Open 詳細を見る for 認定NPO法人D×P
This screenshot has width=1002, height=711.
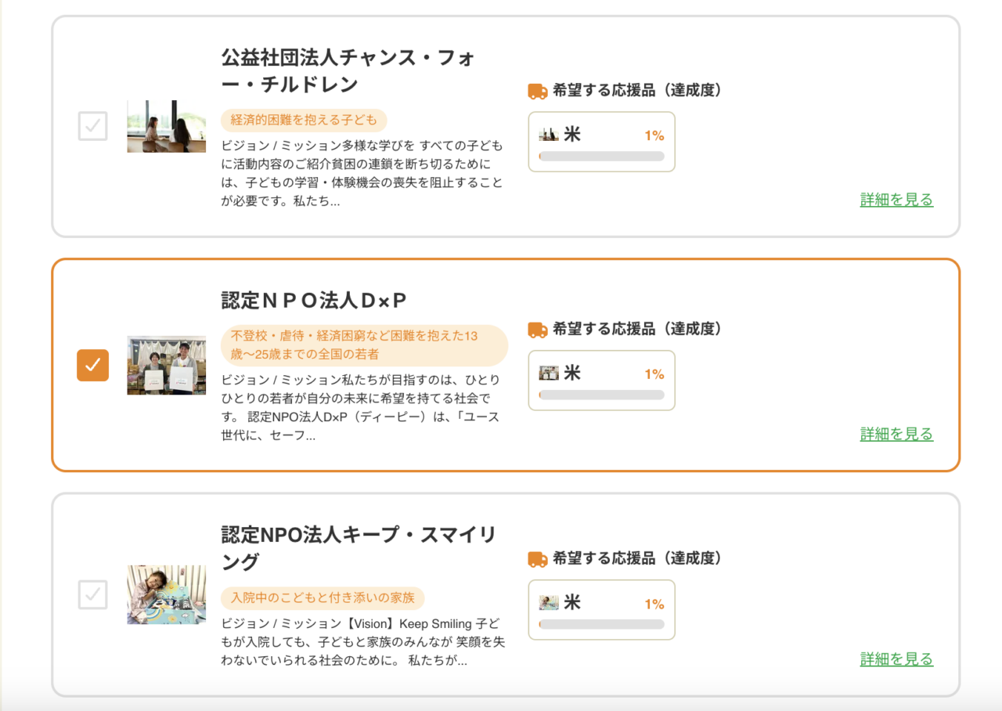(x=896, y=434)
